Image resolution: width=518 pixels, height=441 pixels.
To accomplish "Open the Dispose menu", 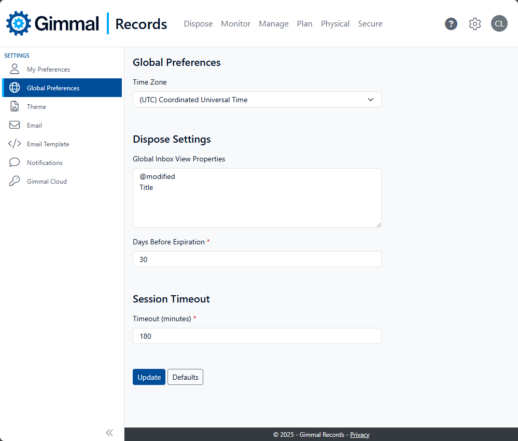I will 198,24.
